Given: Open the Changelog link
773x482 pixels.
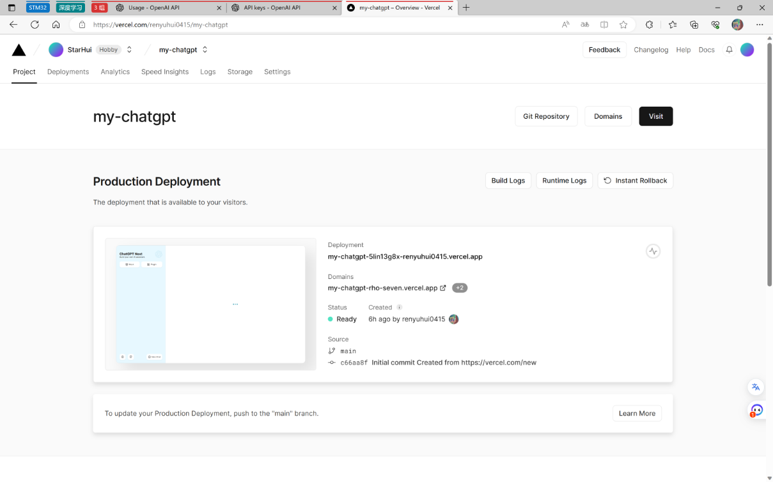Looking at the screenshot, I should point(651,50).
